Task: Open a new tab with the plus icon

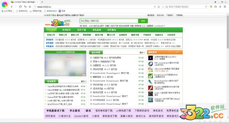Action: point(42,2)
